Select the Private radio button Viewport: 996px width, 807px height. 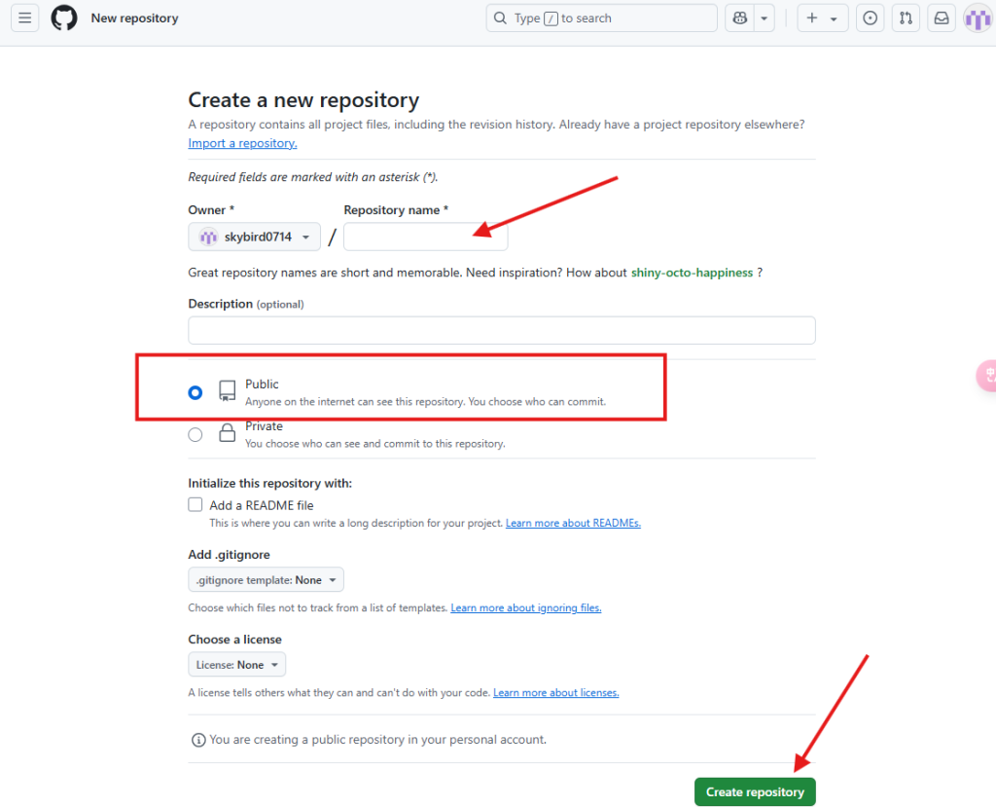point(196,434)
